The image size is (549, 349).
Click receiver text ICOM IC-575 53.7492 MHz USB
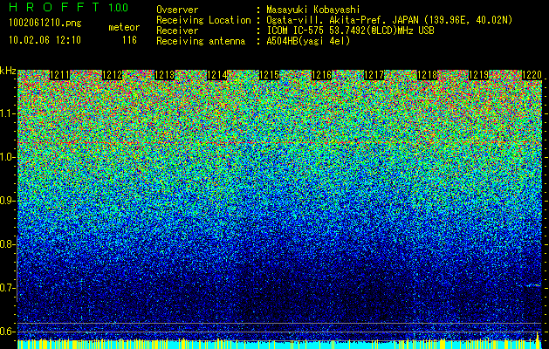[x=350, y=31]
